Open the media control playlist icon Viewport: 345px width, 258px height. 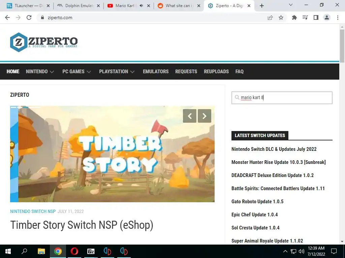305,17
